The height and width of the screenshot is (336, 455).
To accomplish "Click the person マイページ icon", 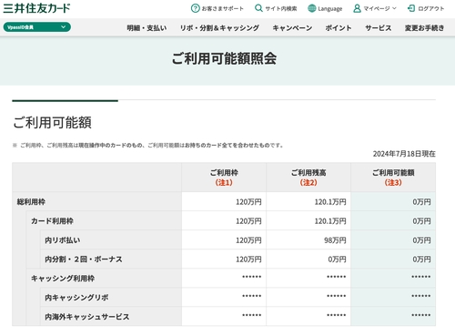I will pyautogui.click(x=357, y=8).
